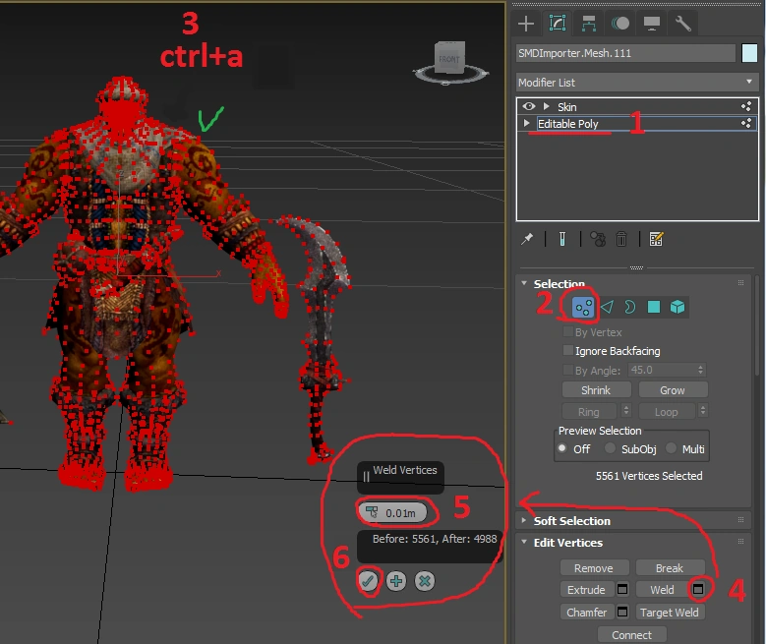Select Vertex sub-object mode icon
Image resolution: width=766 pixels, height=644 pixels.
[583, 307]
